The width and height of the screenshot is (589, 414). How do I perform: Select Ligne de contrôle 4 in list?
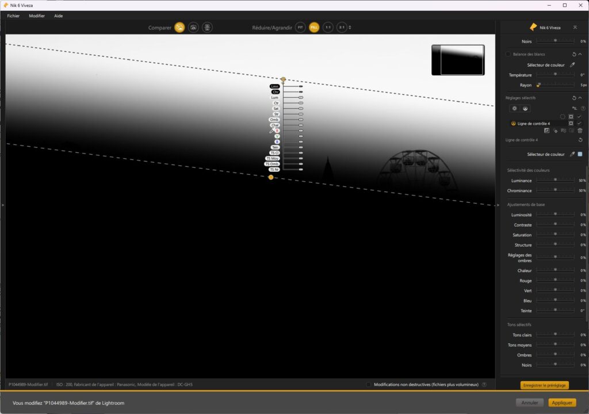coord(533,124)
